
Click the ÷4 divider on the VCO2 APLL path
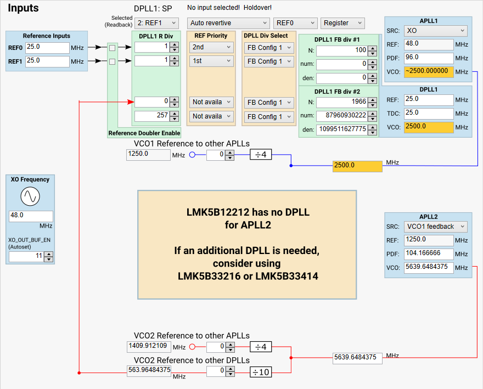(260, 347)
